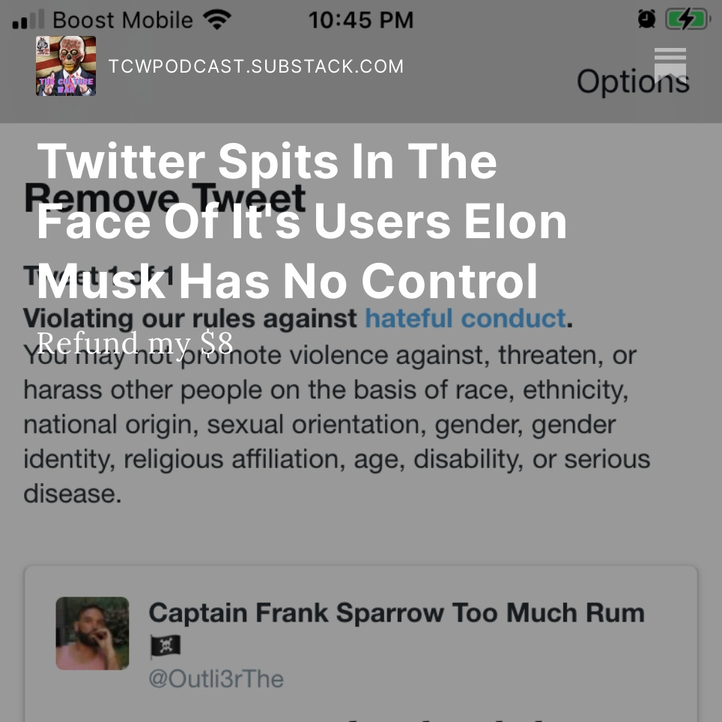The width and height of the screenshot is (722, 722).
Task: Tap the Refund my $8 link
Action: point(135,343)
